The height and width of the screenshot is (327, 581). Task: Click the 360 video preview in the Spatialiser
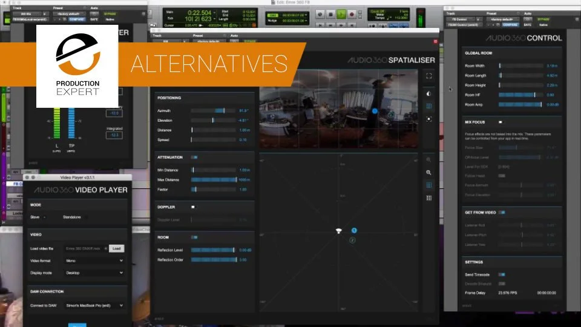tap(338, 109)
